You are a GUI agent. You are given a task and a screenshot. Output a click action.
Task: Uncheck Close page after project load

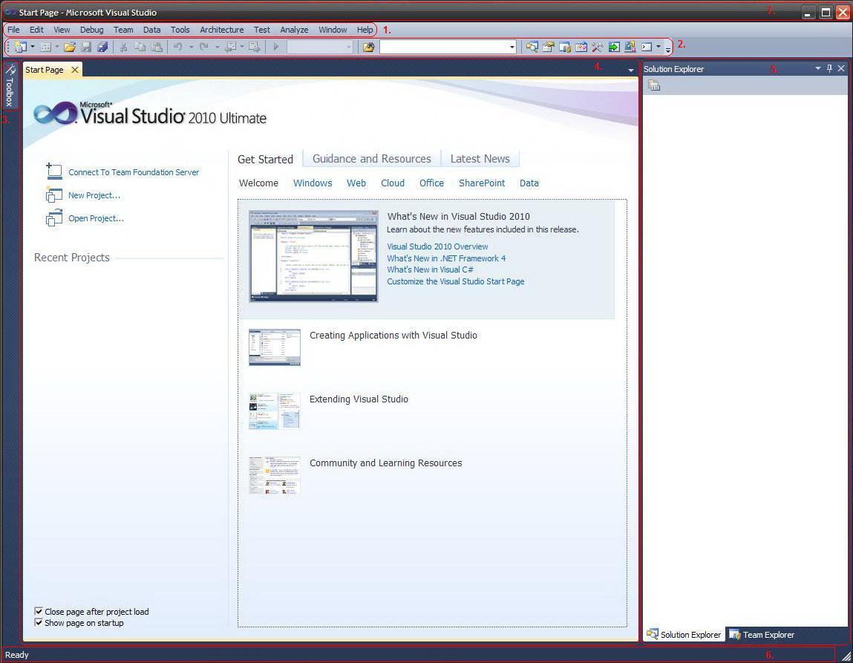(38, 611)
